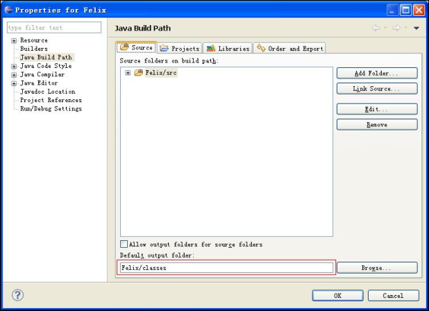Screen dimensions: 429x311
Task: Select Java Build Path in the tree
Action: (46, 58)
